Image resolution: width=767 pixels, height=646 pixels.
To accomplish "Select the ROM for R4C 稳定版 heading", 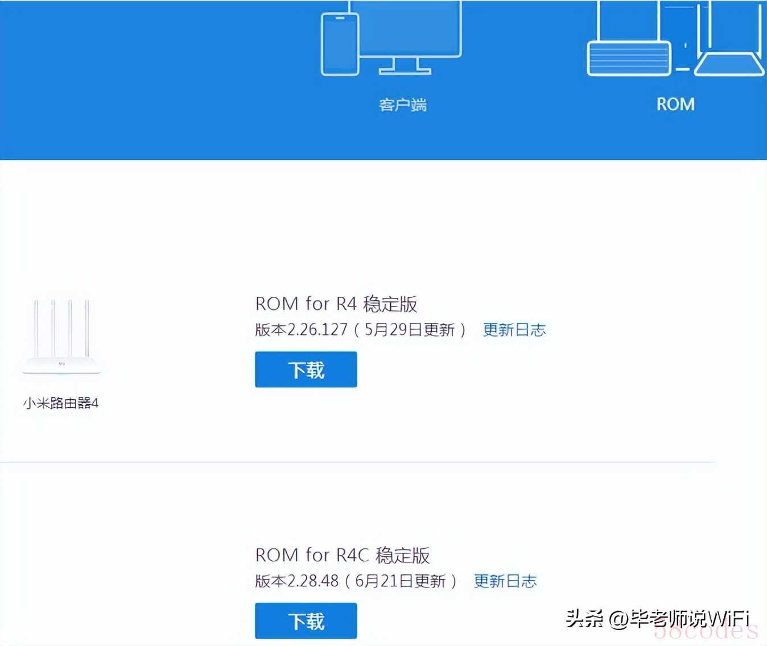I will click(342, 555).
